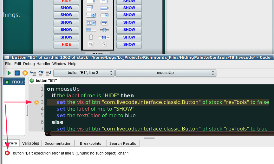Toggle the red HIDE button beside the image icon

(x=66, y=45)
